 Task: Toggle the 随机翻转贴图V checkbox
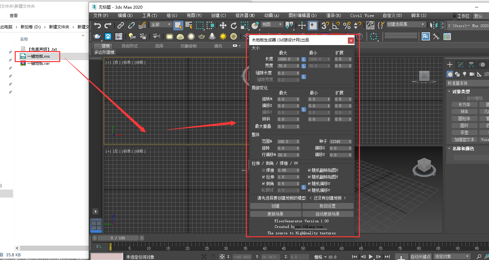coord(309,177)
